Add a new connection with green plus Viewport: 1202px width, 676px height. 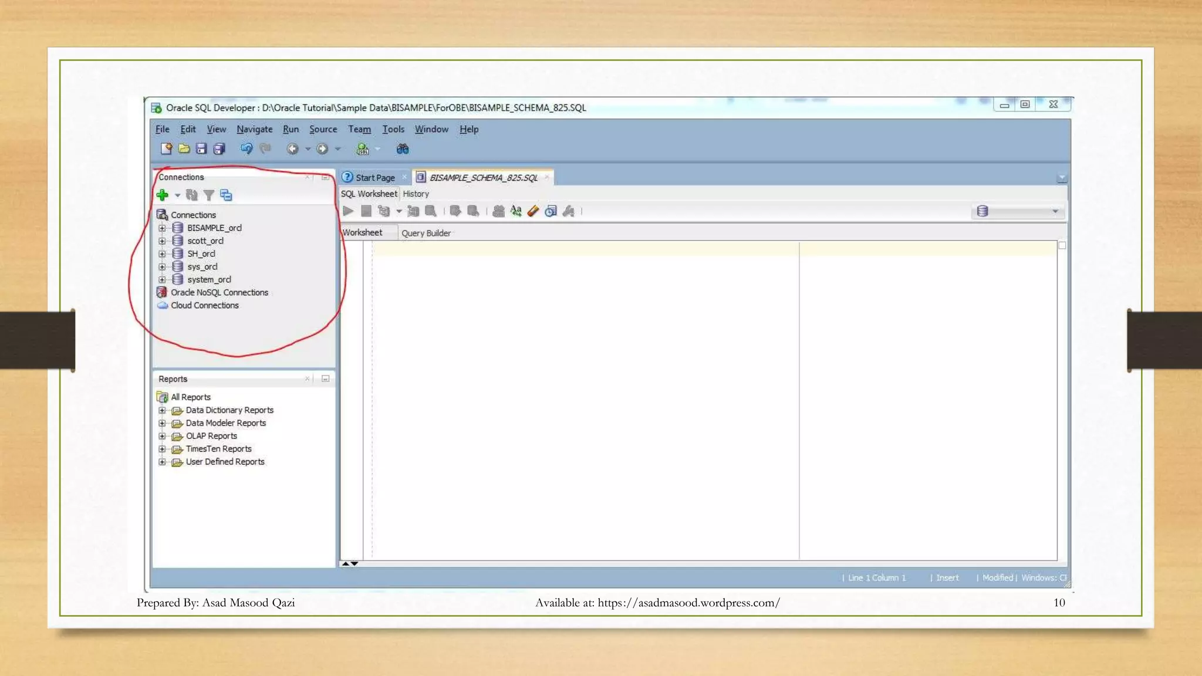click(x=163, y=195)
